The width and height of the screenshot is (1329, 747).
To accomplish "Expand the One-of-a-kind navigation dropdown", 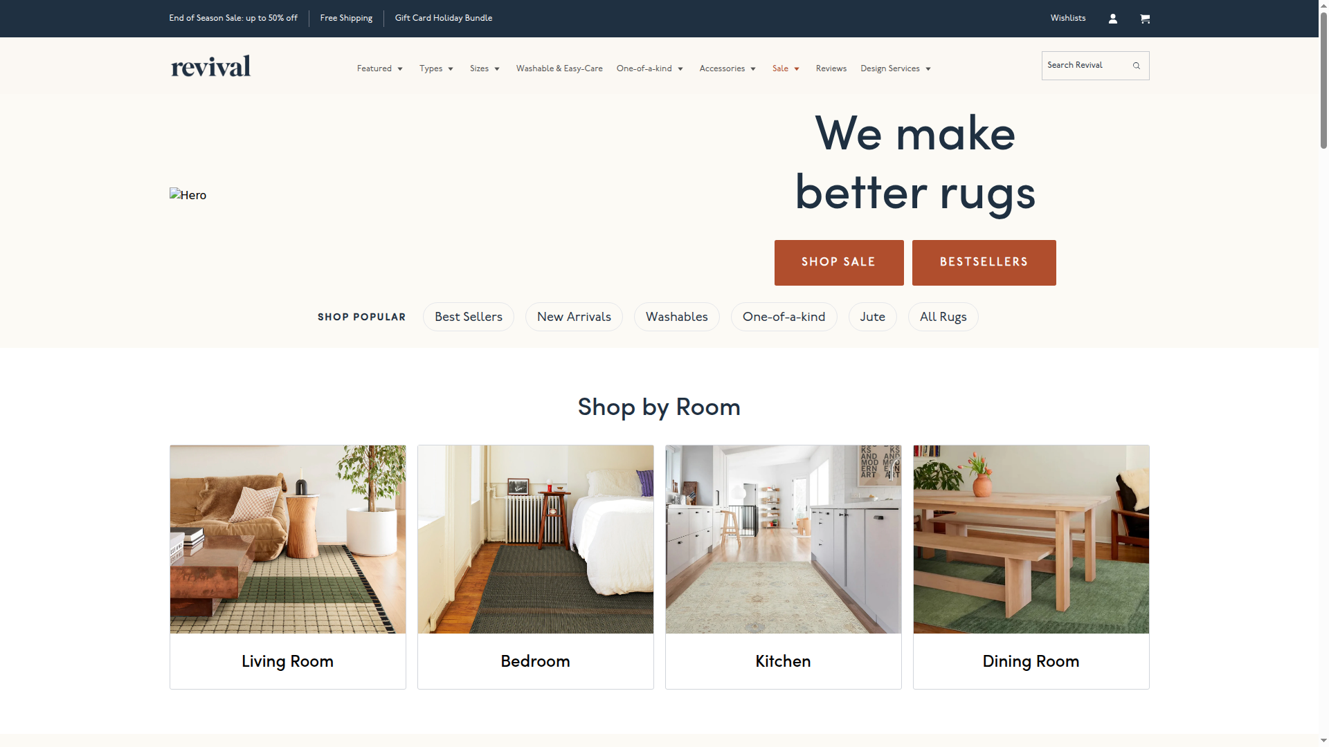I will point(649,68).
